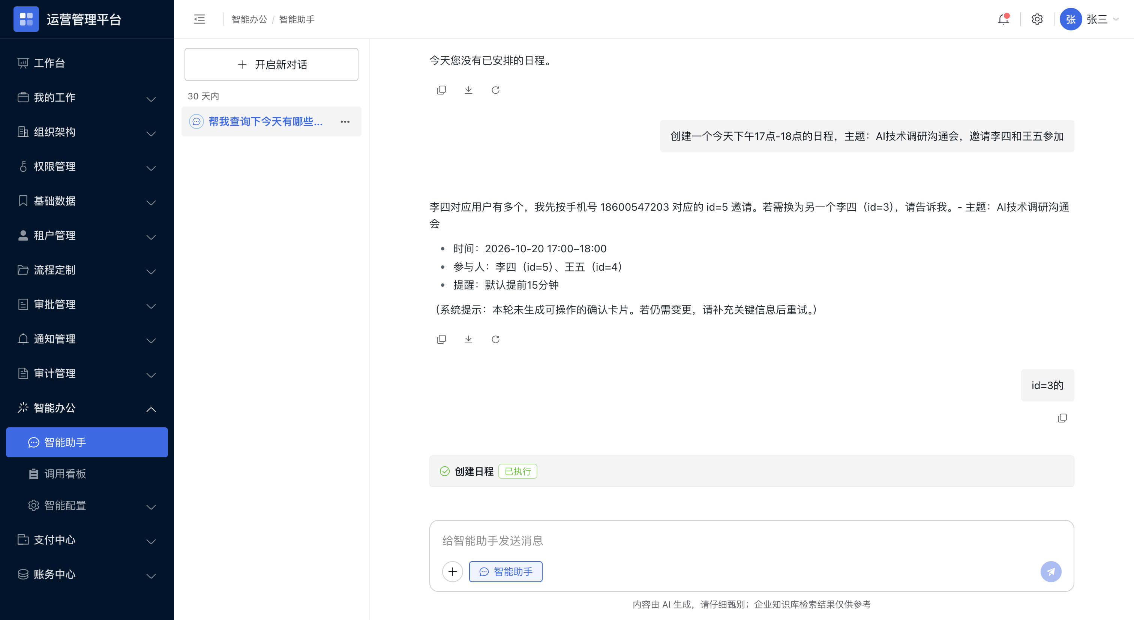The image size is (1134, 620).
Task: Expand 智能配置 submenu
Action: (x=87, y=505)
